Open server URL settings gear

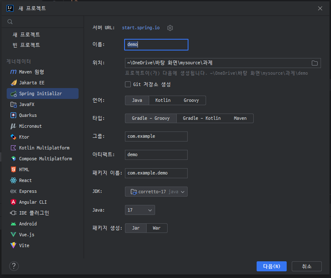[170, 28]
